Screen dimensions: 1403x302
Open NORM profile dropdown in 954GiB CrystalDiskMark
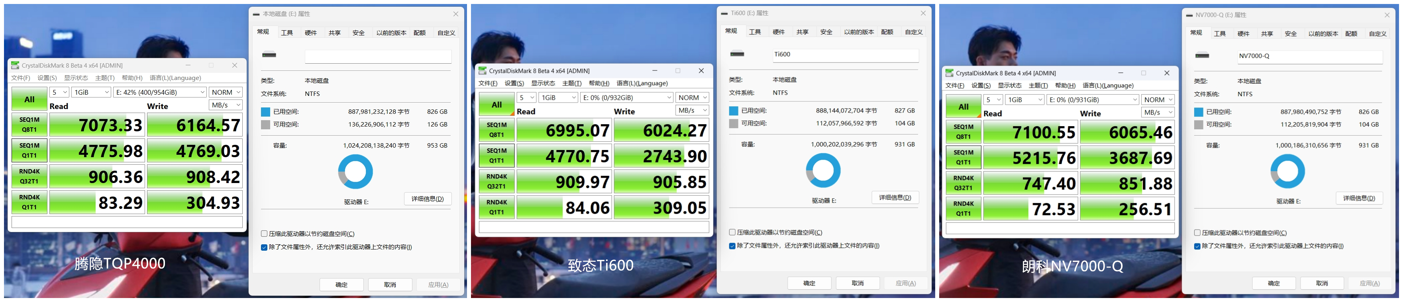click(226, 92)
